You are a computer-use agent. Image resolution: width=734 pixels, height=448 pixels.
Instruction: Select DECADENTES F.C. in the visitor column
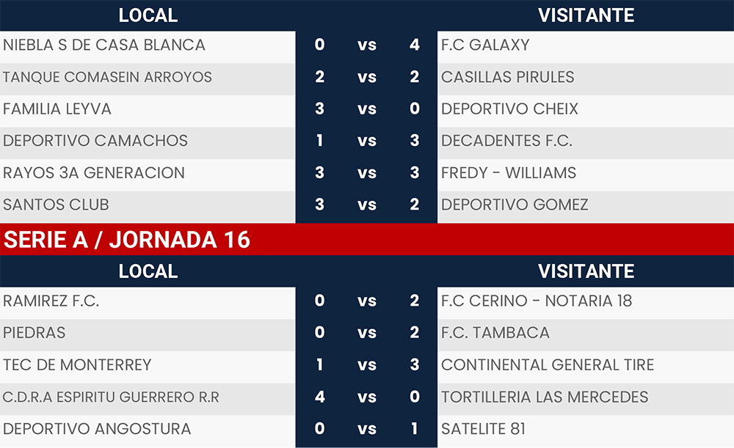506,141
